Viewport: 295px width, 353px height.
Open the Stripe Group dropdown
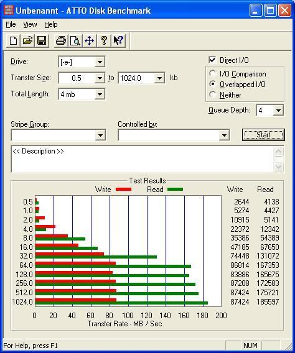101,135
